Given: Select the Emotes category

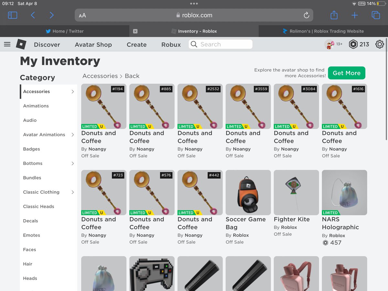Looking at the screenshot, I should [x=31, y=235].
